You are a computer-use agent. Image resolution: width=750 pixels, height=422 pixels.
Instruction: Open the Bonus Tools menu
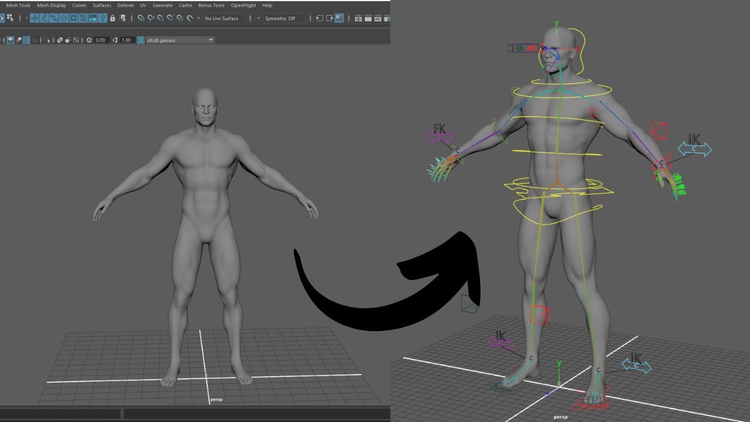pyautogui.click(x=212, y=5)
